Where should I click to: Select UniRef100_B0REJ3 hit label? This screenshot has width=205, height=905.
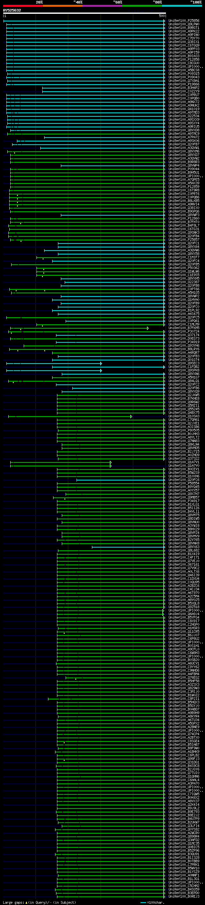(184, 896)
